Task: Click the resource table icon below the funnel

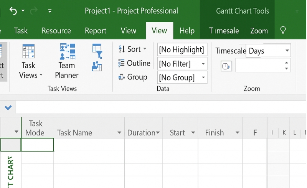Action: pos(97,66)
